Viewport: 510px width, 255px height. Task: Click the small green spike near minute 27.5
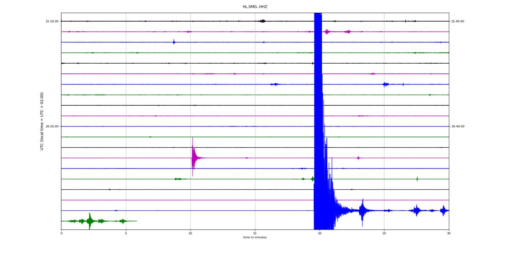(x=417, y=179)
